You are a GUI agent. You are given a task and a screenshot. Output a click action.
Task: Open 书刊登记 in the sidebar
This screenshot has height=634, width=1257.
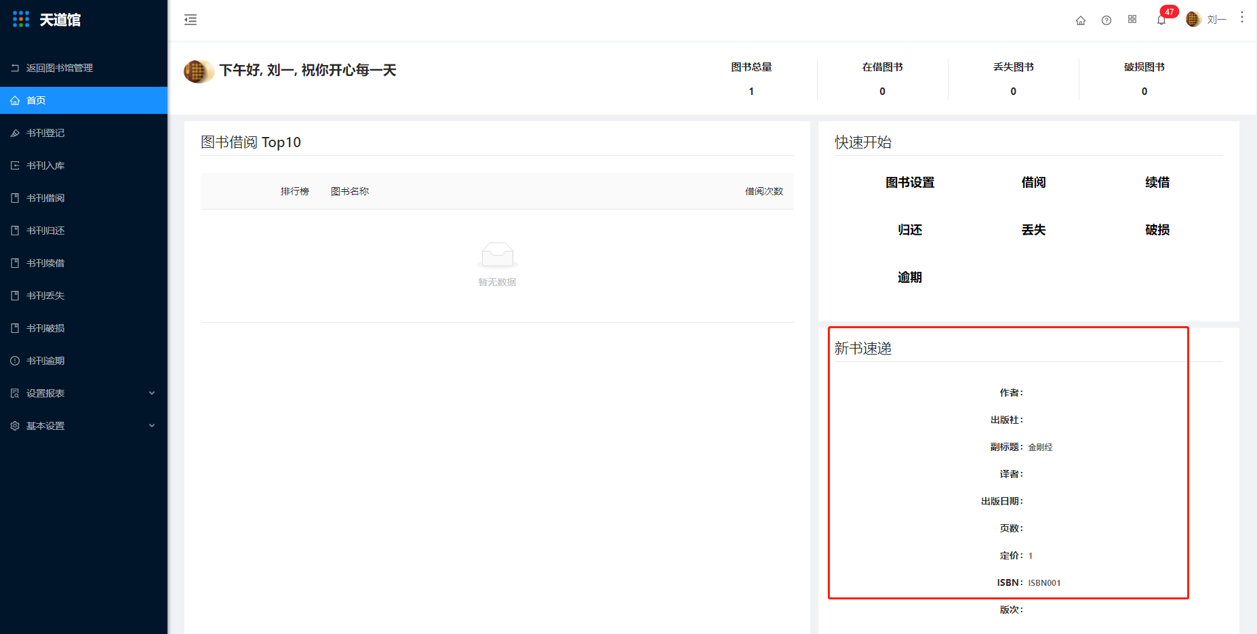(83, 133)
